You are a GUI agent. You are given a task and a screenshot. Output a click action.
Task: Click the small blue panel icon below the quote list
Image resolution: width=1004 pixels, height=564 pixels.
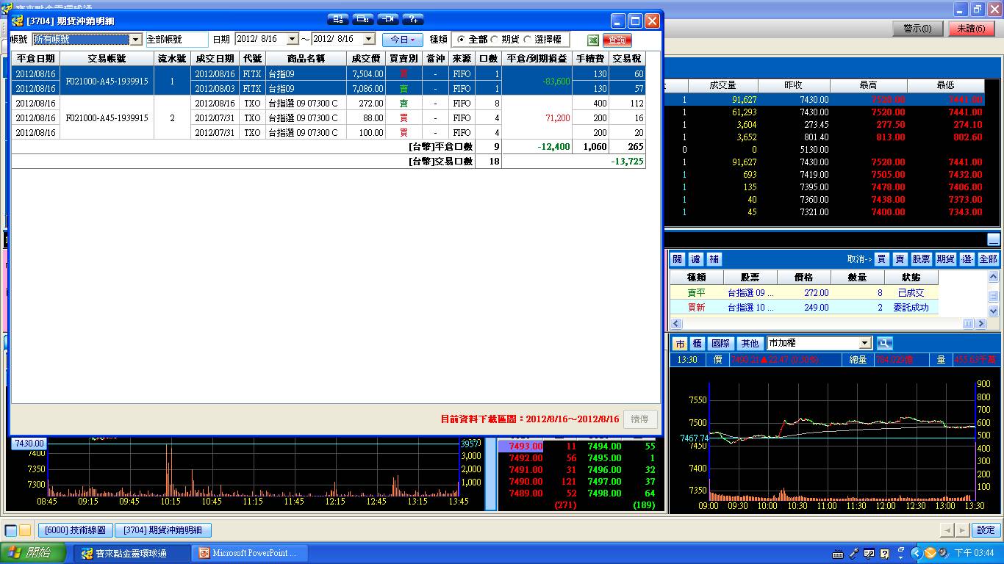993,239
